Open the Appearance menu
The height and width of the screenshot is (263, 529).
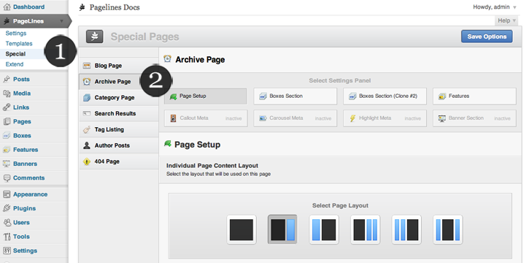[31, 194]
